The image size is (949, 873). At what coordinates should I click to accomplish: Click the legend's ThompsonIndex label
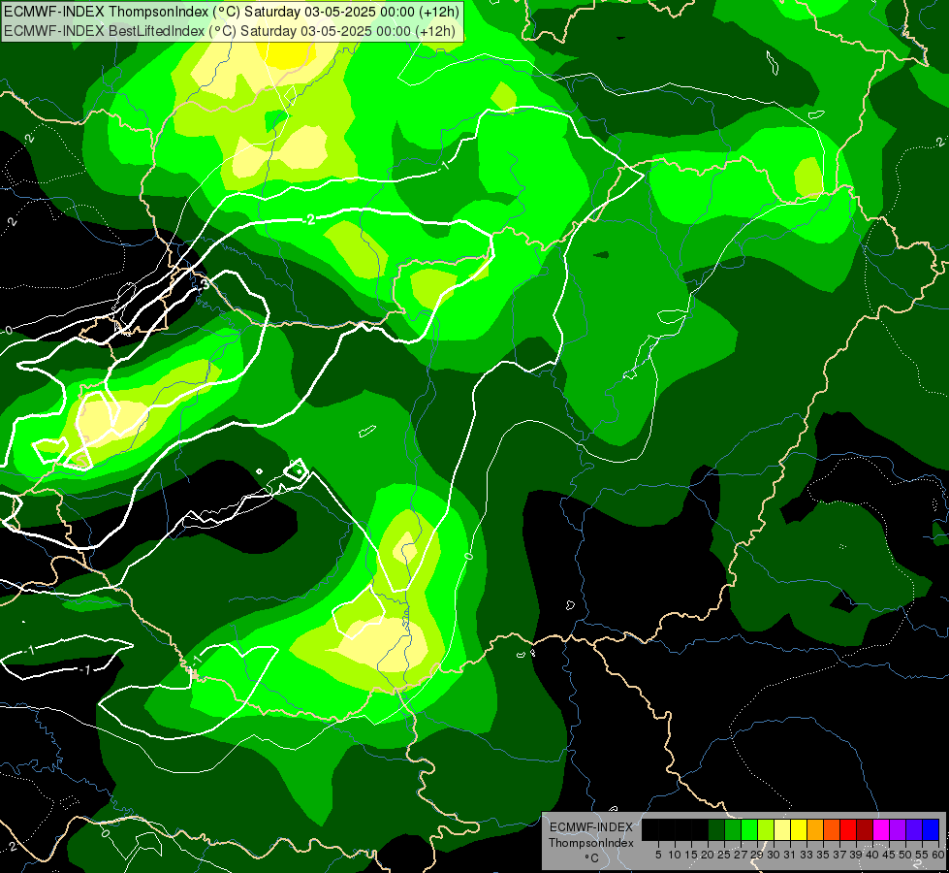(591, 843)
